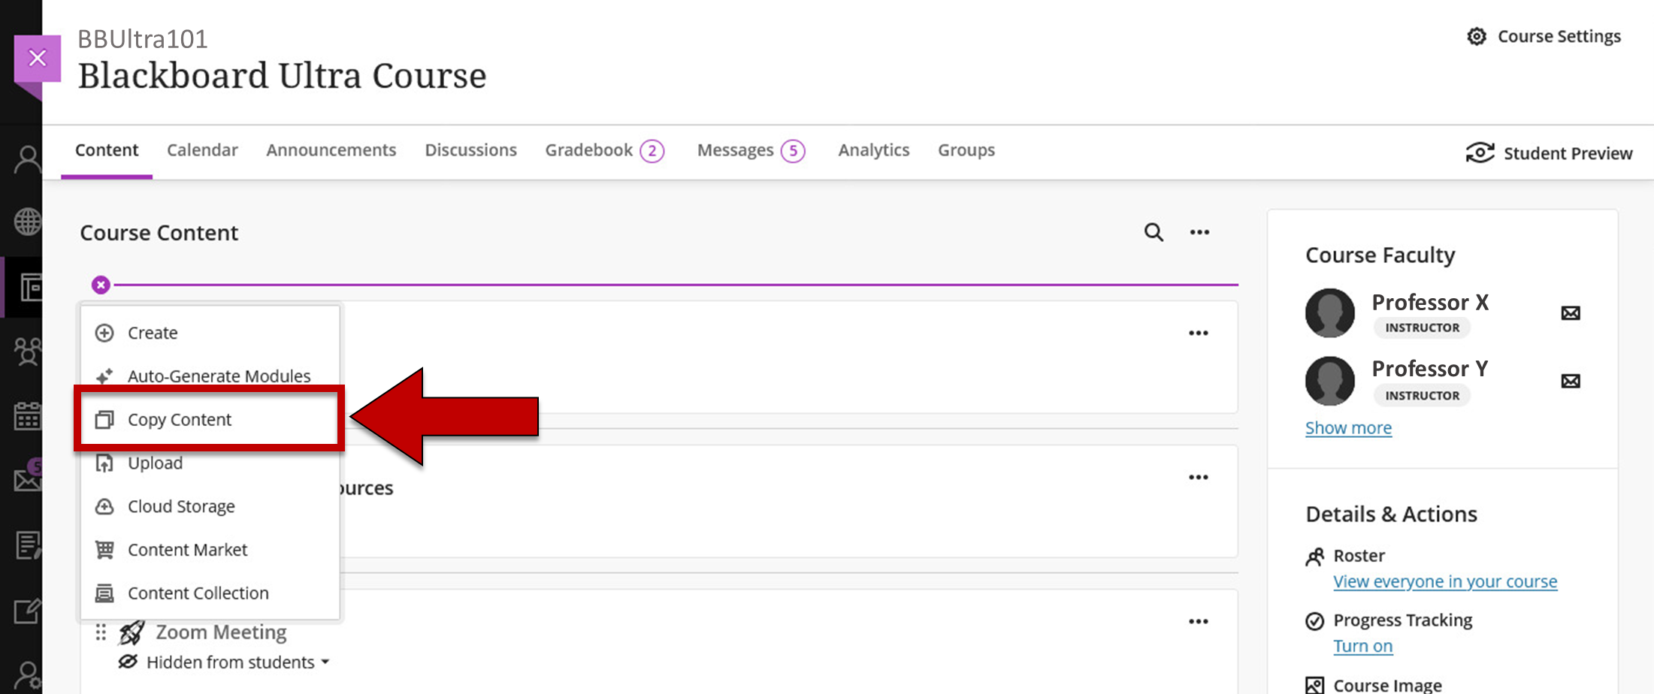This screenshot has height=694, width=1654.
Task: Click View everyone in your course link
Action: coord(1445,581)
